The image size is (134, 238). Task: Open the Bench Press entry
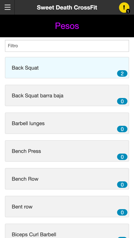coord(67,151)
